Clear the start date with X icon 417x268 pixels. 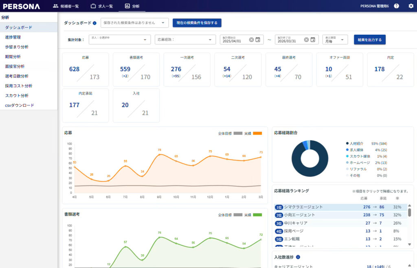pos(251,40)
